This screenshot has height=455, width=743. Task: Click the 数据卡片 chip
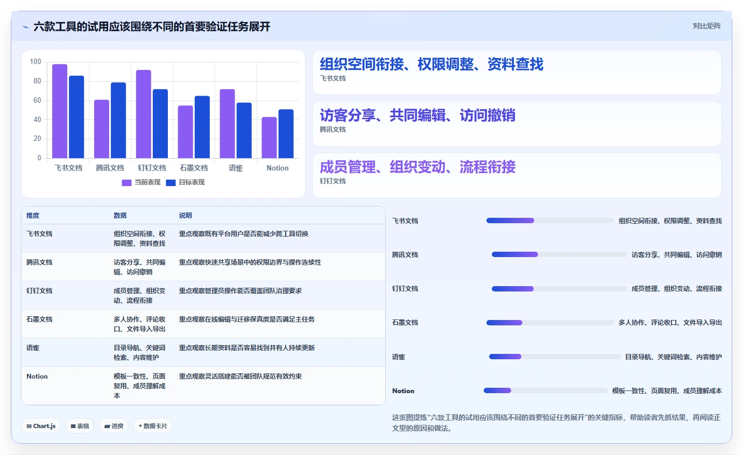153,426
